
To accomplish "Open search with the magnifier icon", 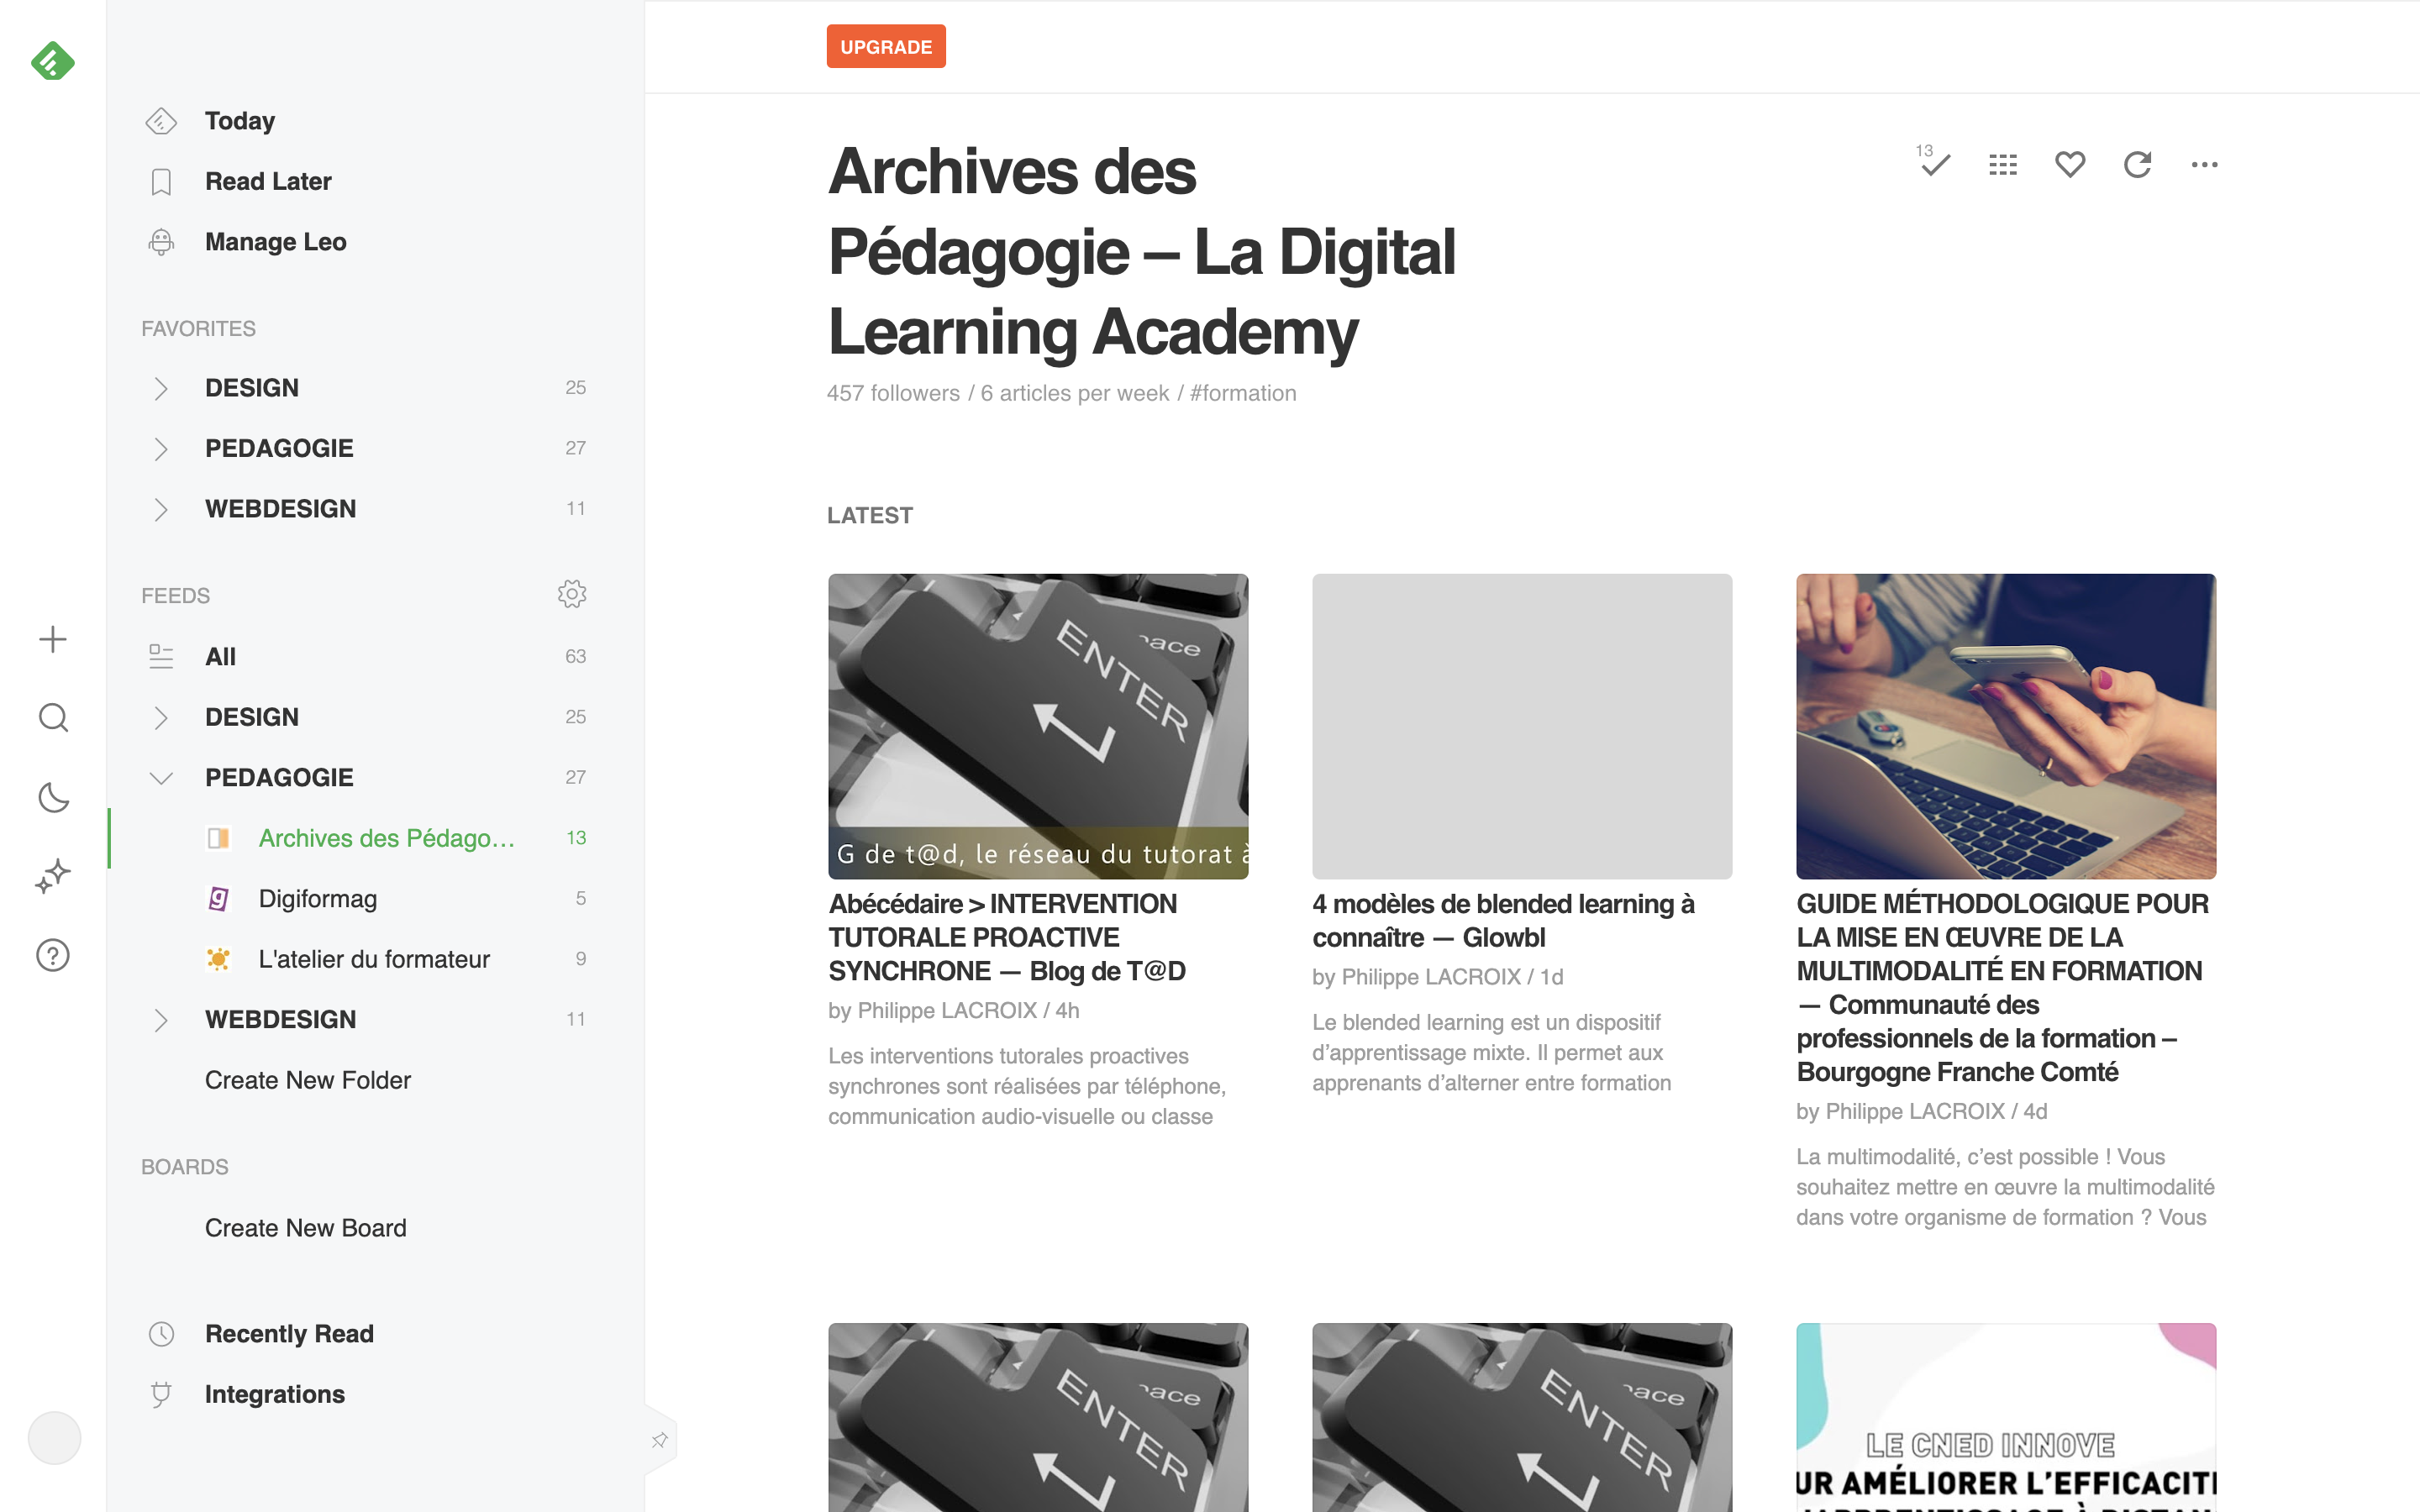I will (53, 718).
